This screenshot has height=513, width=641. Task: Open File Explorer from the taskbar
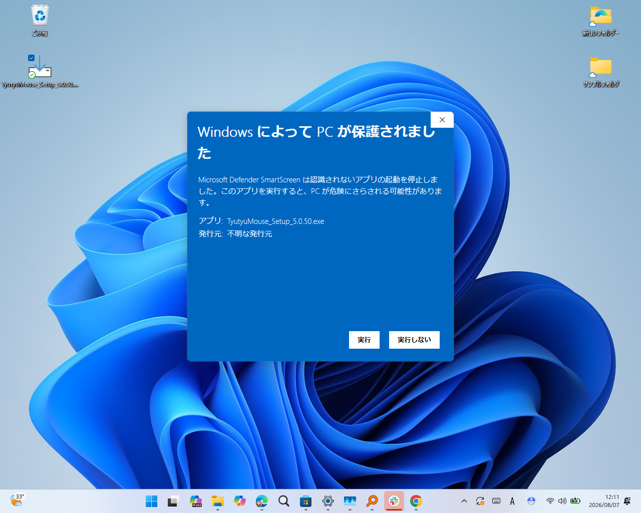217,501
